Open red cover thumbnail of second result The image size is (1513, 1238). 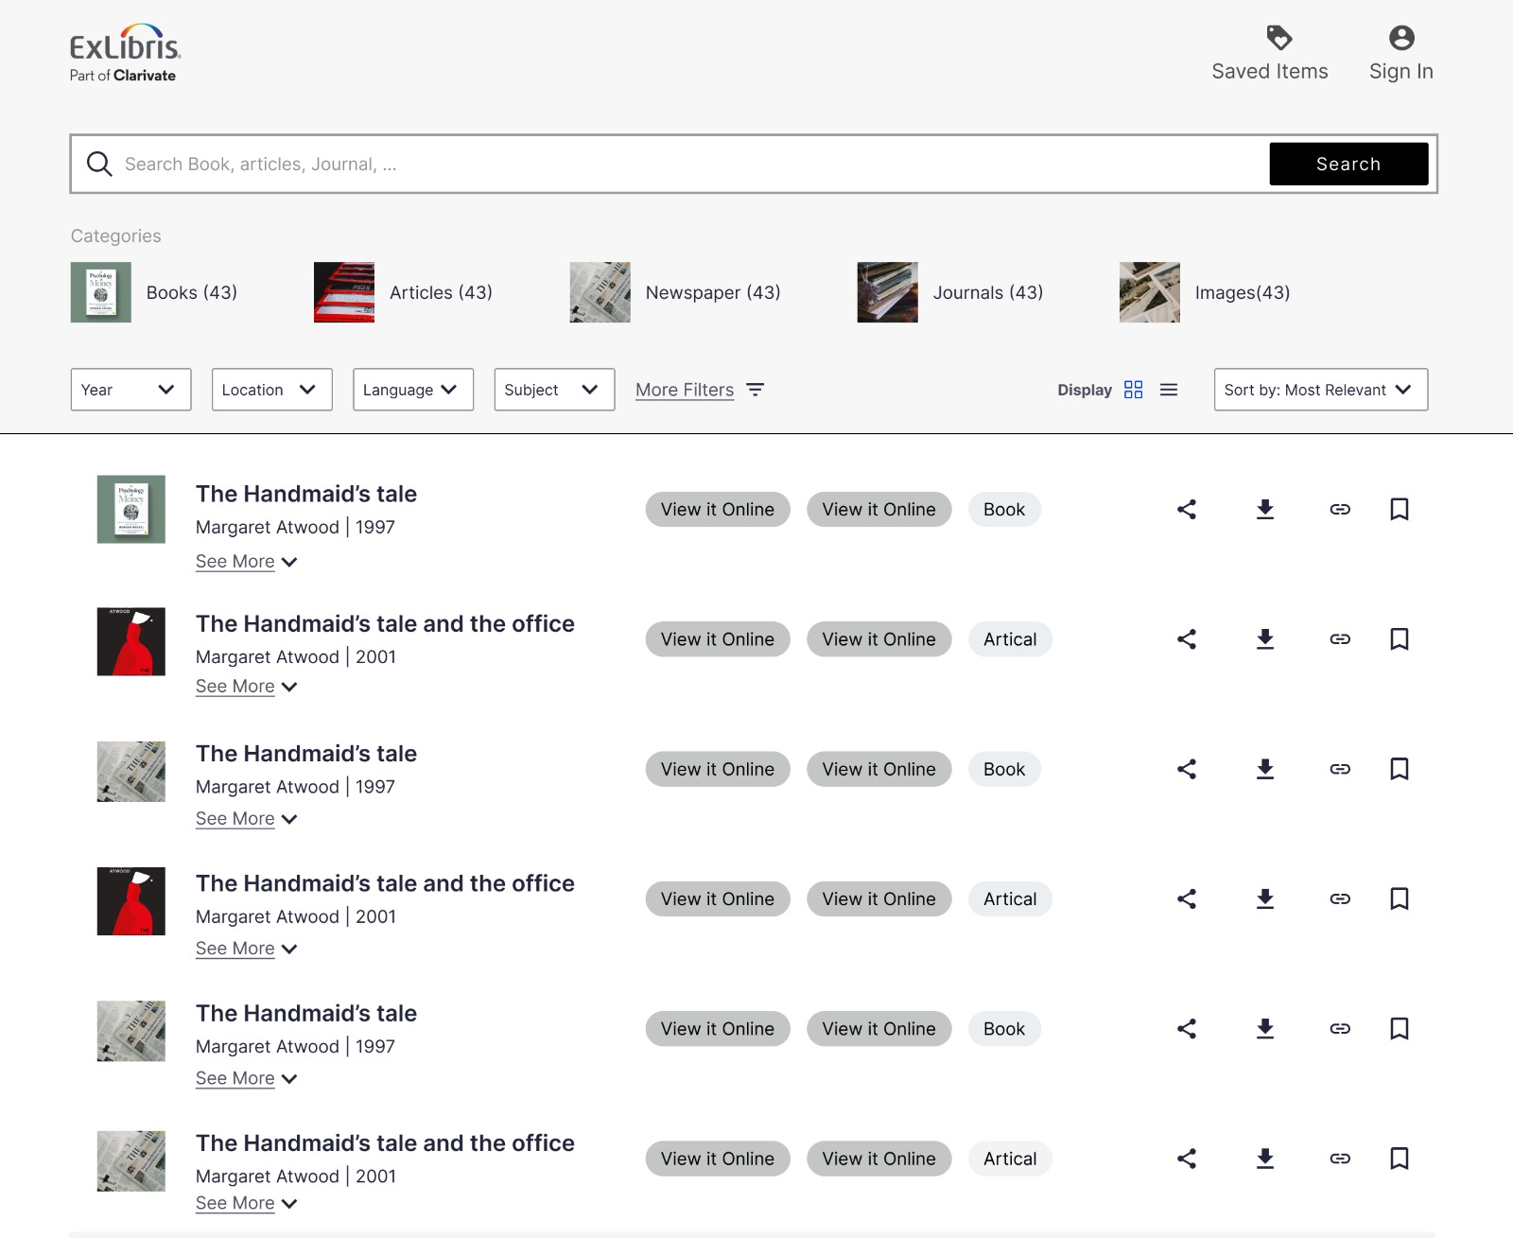tap(131, 641)
